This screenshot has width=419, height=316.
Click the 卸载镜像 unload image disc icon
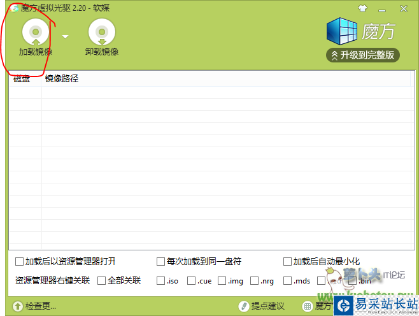(102, 32)
